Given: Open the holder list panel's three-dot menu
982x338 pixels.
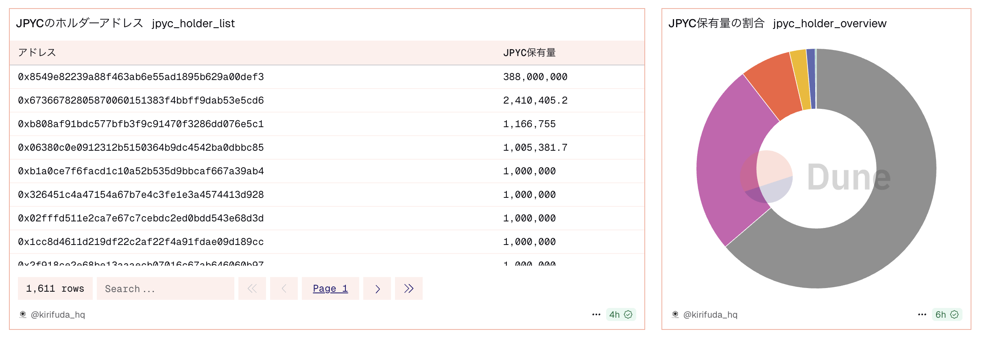Looking at the screenshot, I should tap(596, 314).
